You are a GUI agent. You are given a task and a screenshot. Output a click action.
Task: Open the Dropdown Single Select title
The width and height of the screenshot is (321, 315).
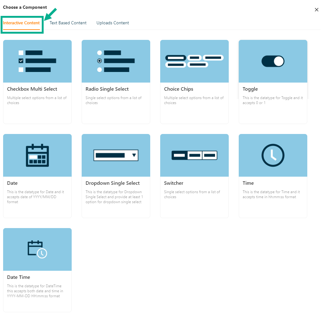pyautogui.click(x=113, y=183)
